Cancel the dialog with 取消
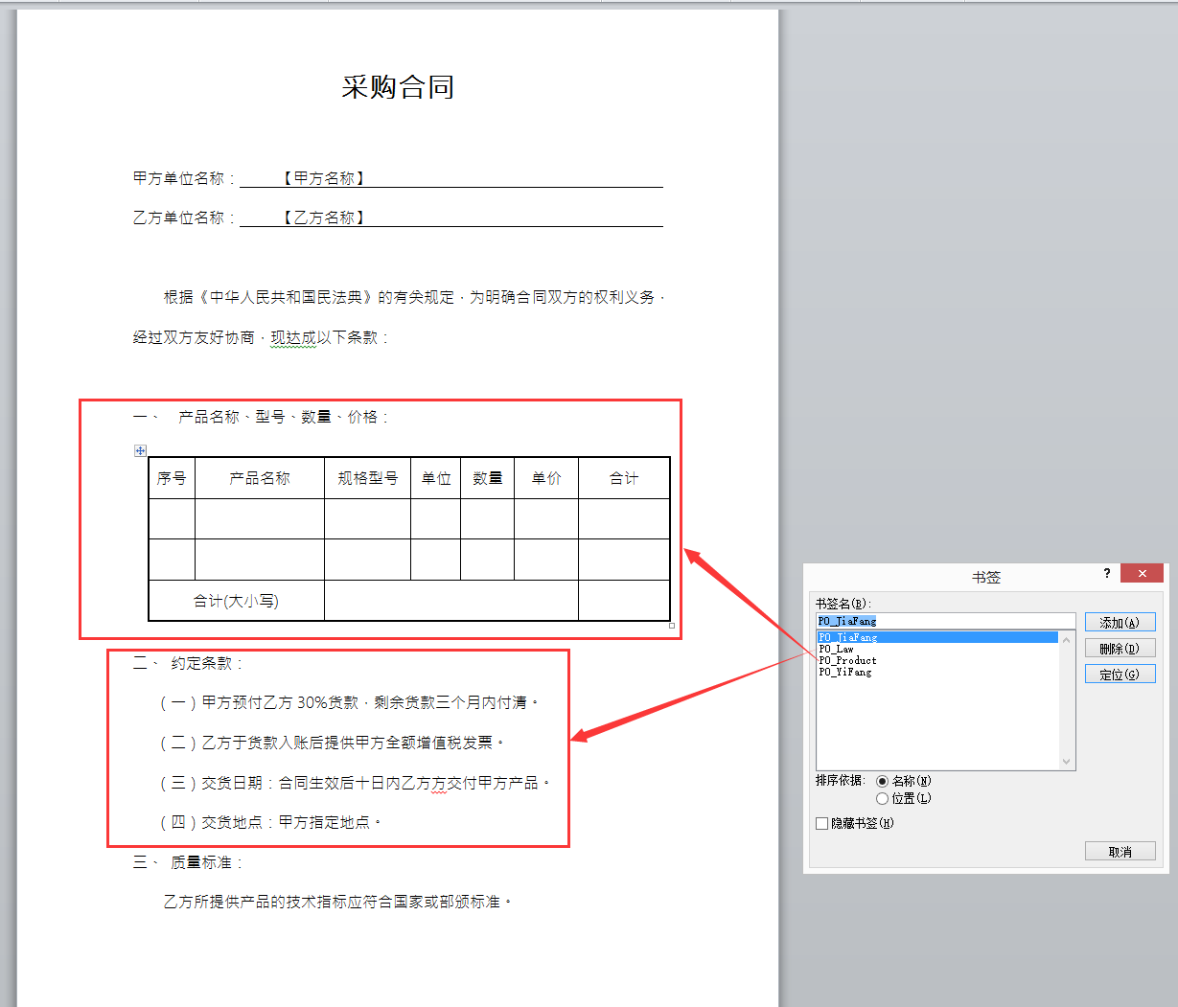1178x1007 pixels. tap(1120, 852)
